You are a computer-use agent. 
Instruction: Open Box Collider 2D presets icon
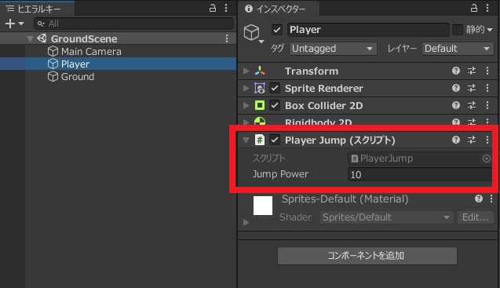[472, 105]
